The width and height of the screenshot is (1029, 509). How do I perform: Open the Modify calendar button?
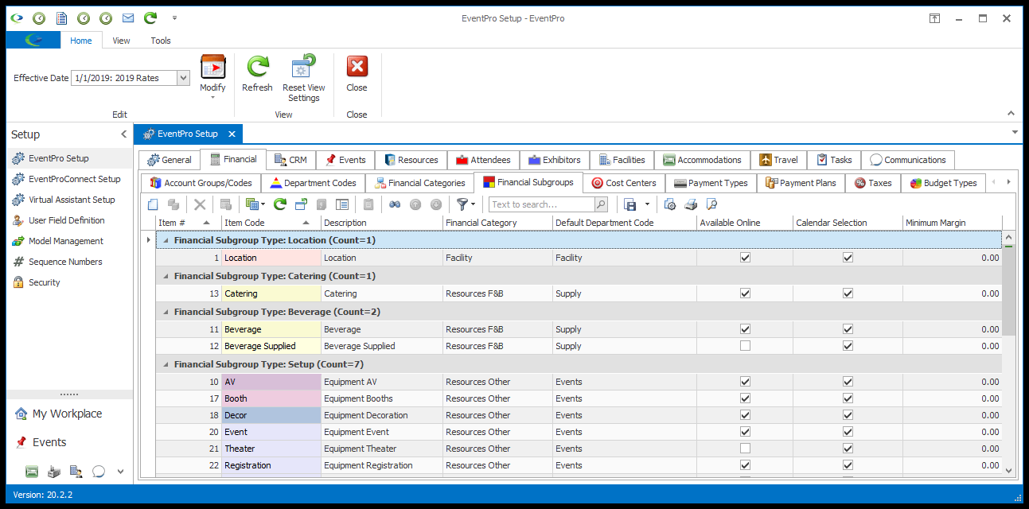tap(212, 78)
